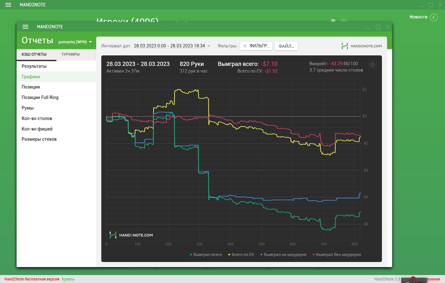Toggle Всего по EV series in legend

click(241, 255)
